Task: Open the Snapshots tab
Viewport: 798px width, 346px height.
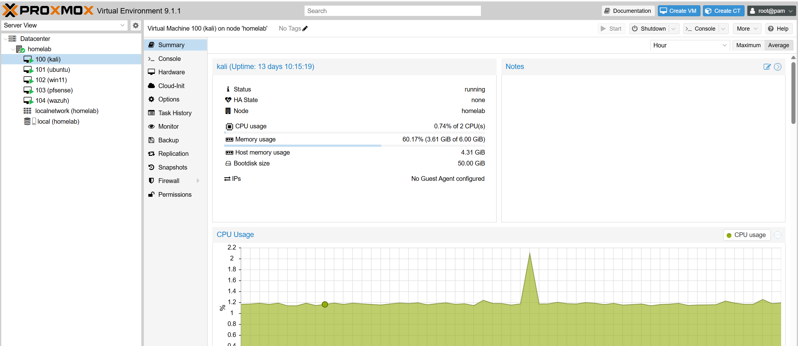Action: tap(175, 167)
